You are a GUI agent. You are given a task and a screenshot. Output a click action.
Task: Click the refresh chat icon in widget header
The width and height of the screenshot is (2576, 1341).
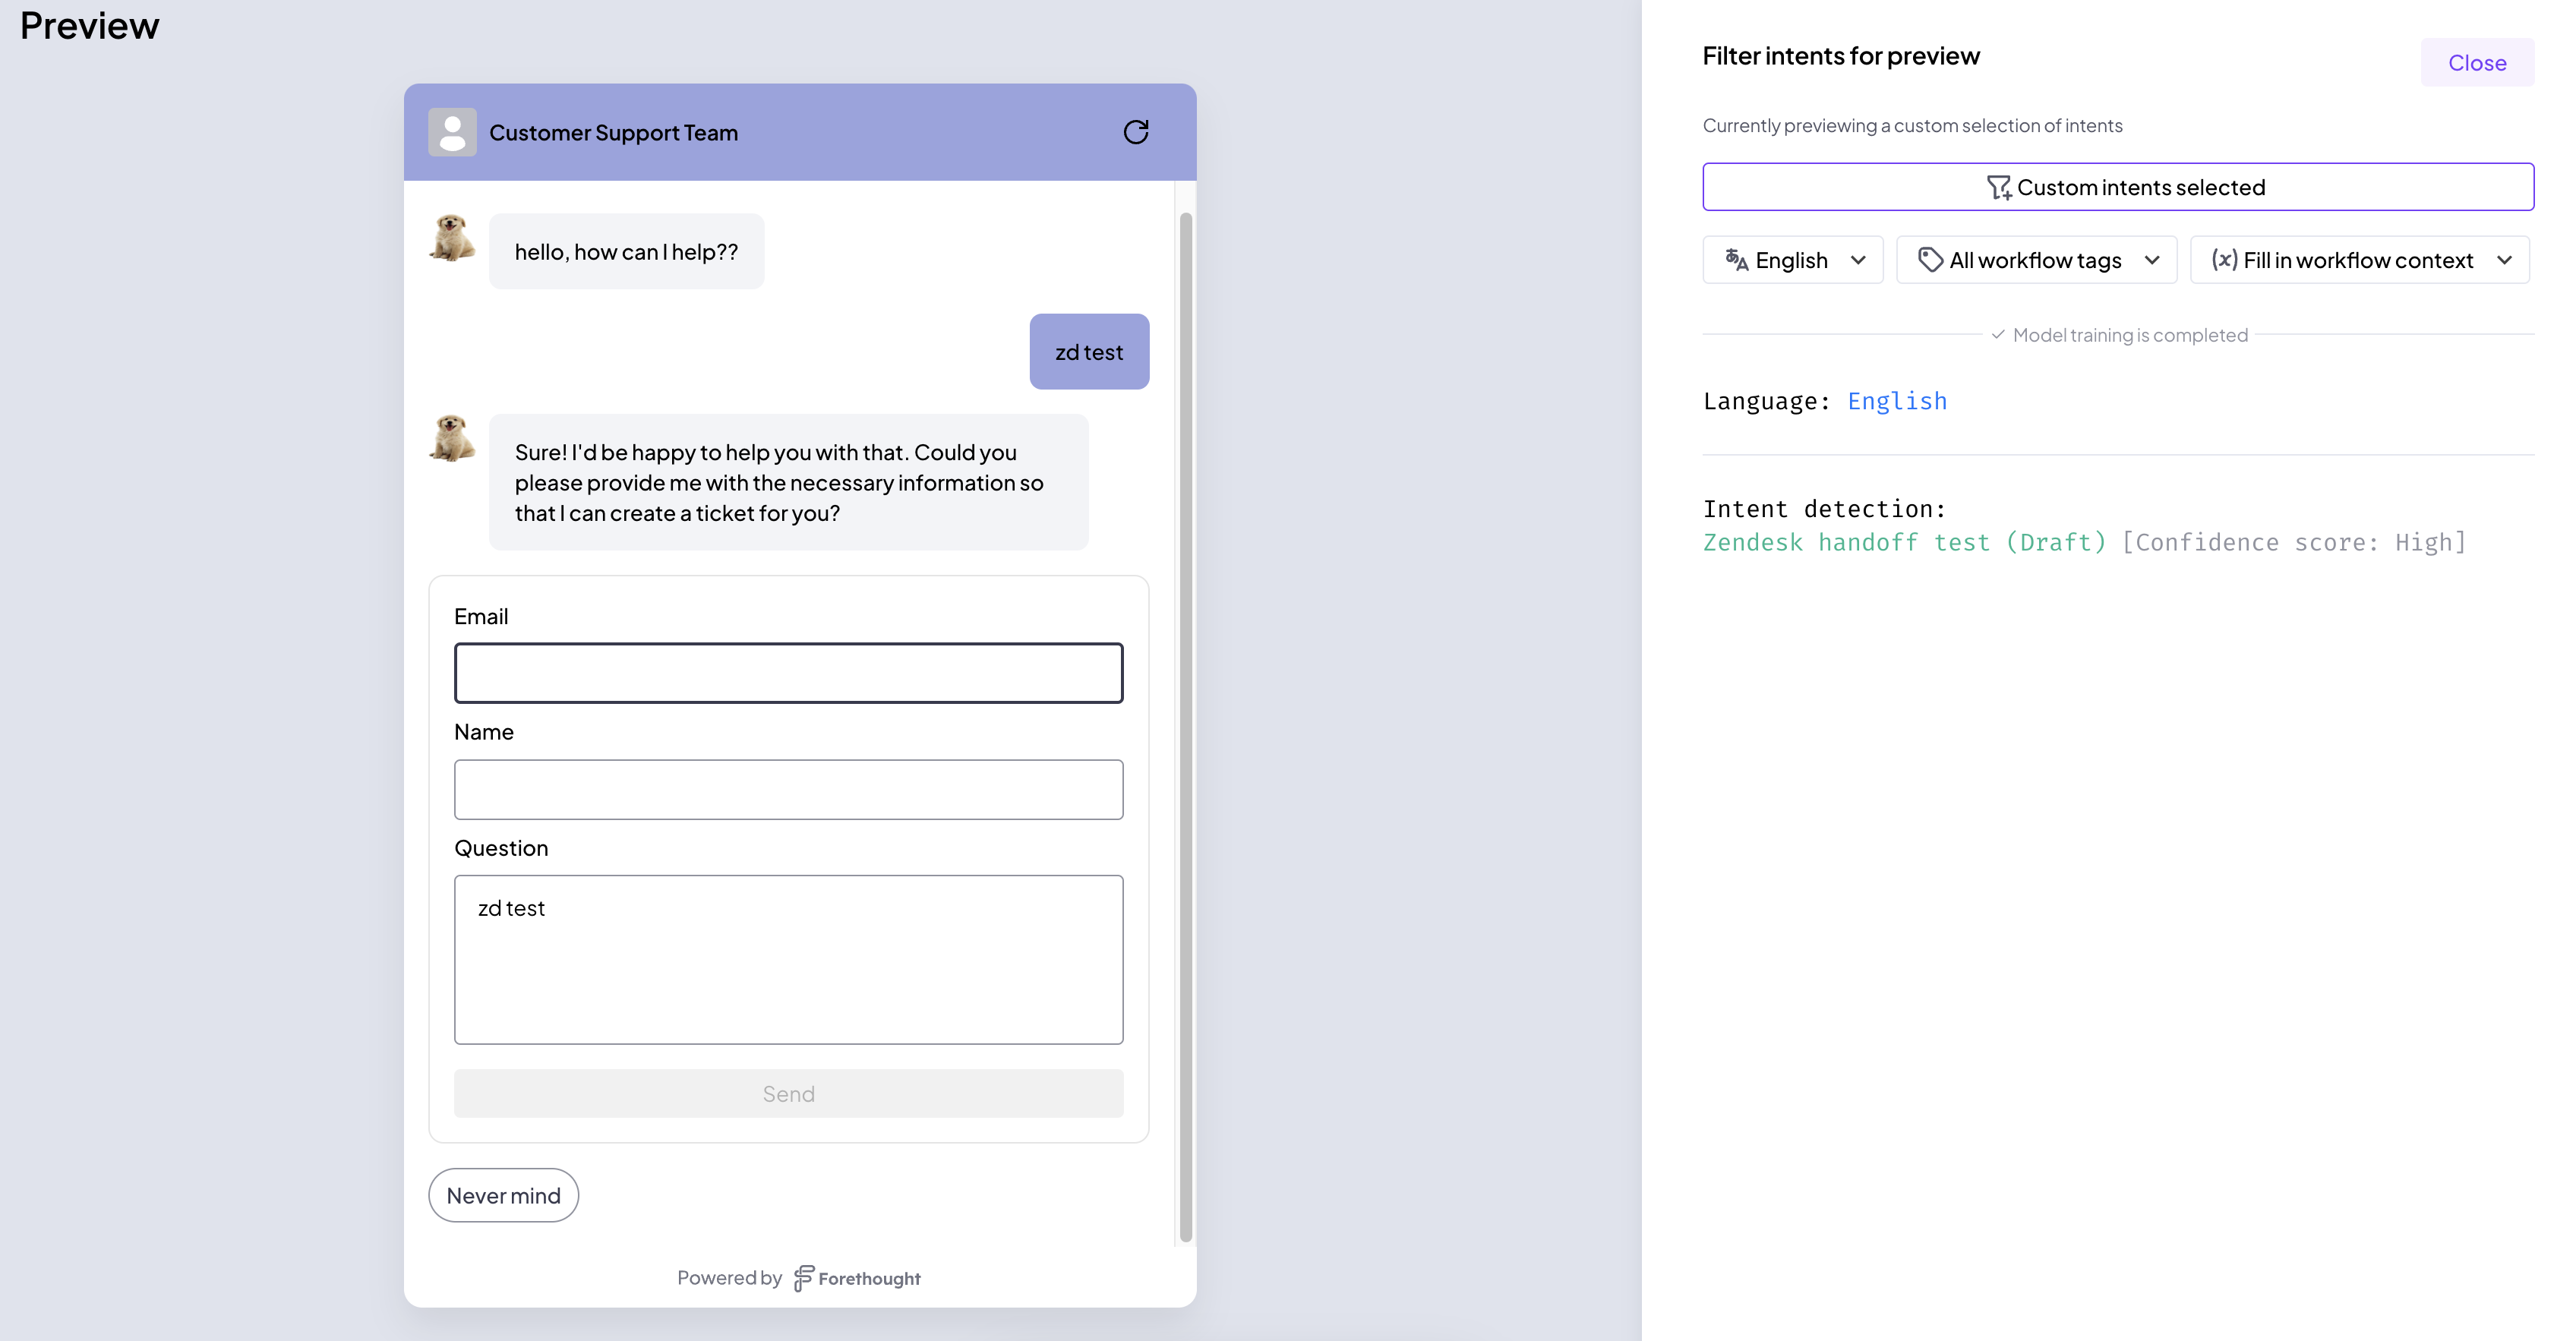coord(1136,132)
